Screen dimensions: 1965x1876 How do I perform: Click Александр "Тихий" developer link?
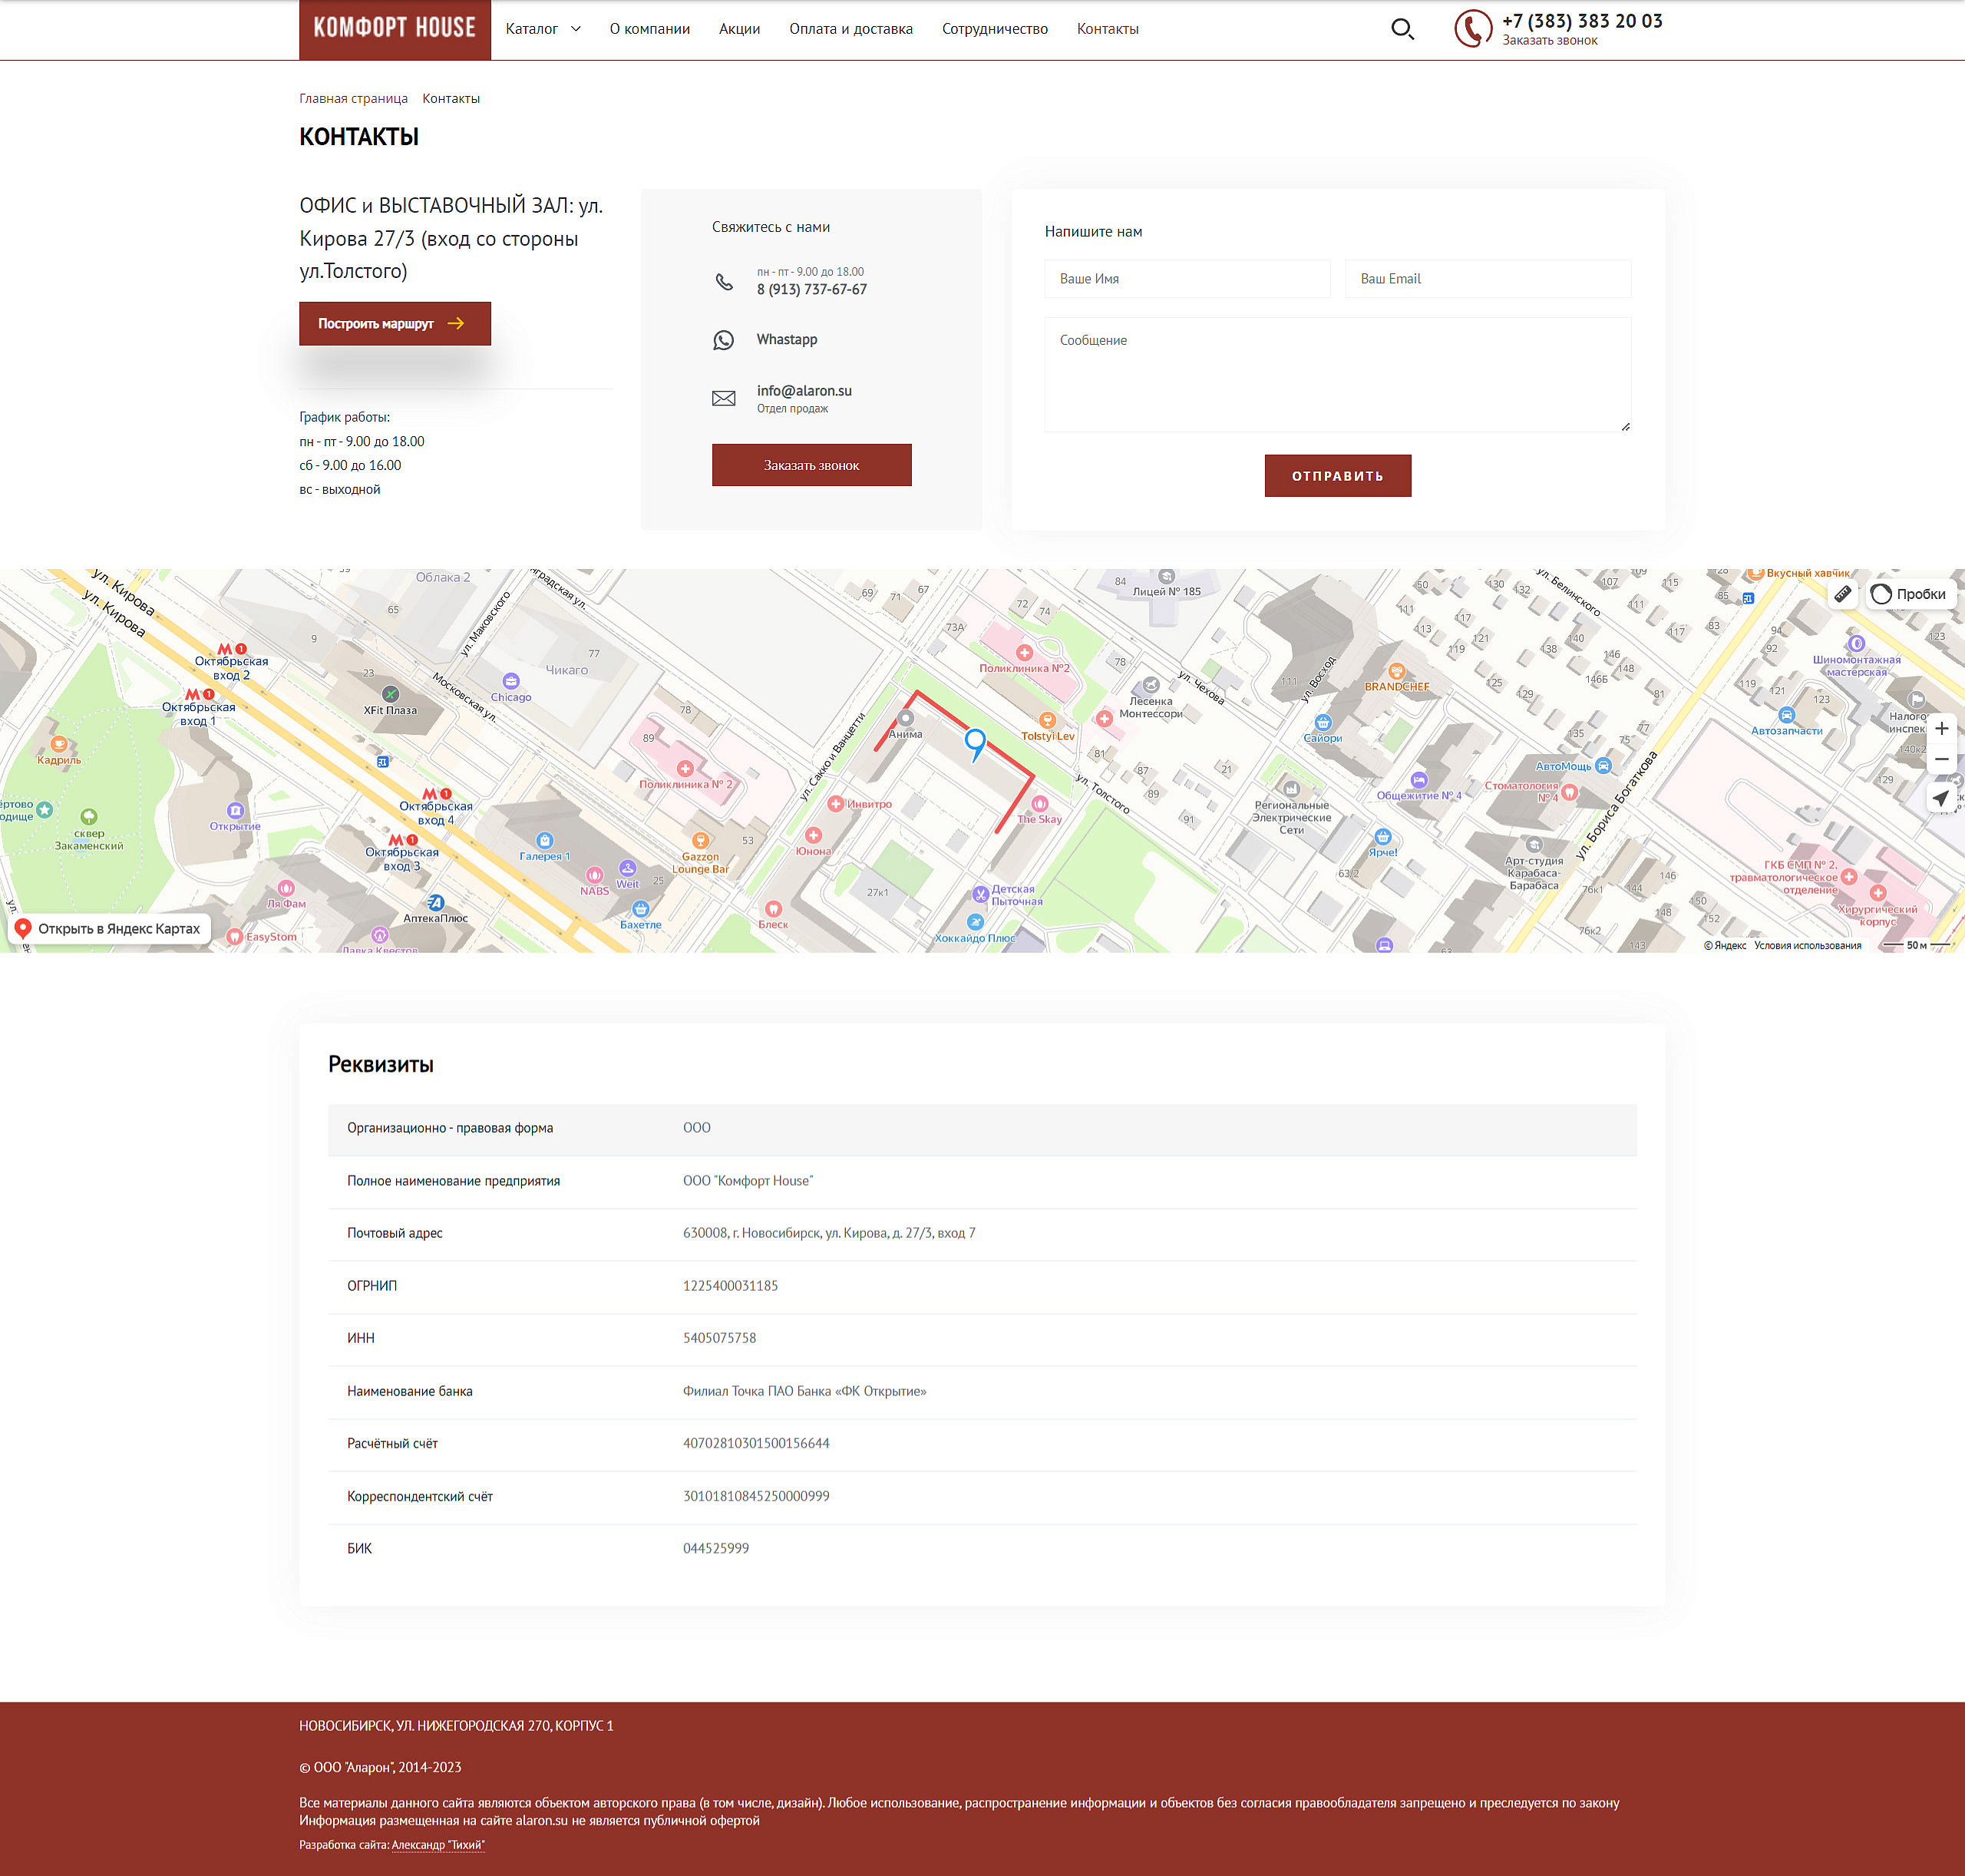coord(438,1845)
